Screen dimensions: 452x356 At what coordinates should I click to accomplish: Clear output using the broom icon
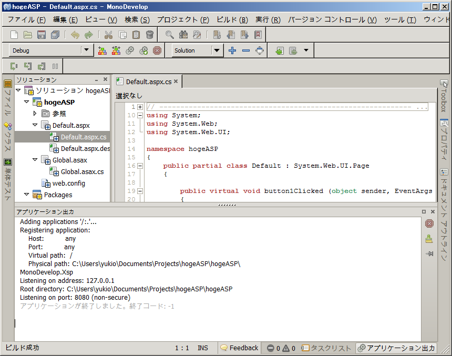pyautogui.click(x=429, y=239)
